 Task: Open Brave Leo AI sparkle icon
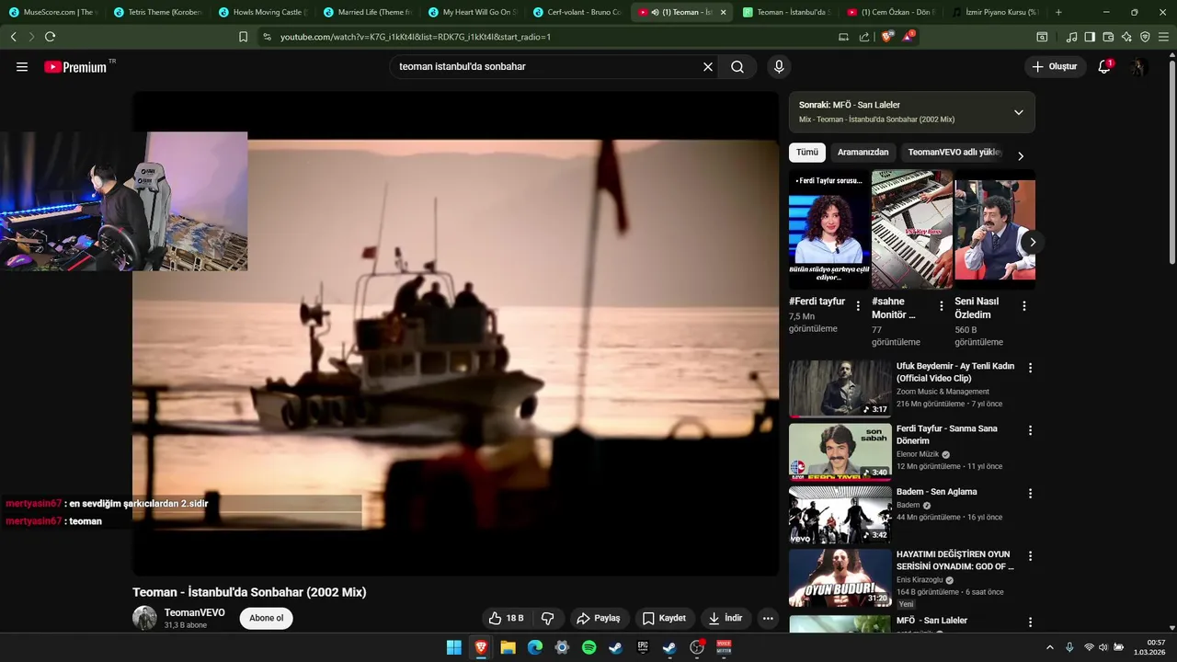click(x=1126, y=37)
